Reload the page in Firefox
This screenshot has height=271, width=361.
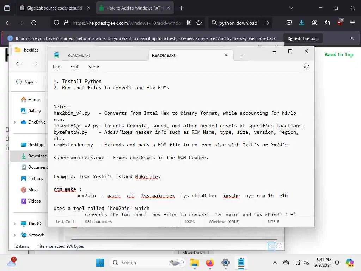click(x=34, y=23)
